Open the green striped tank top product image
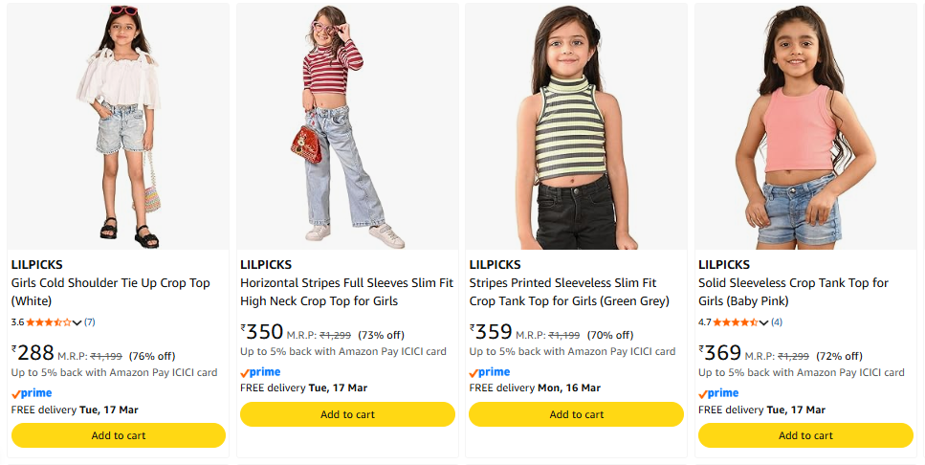Screen dimensions: 925x465 (576, 124)
